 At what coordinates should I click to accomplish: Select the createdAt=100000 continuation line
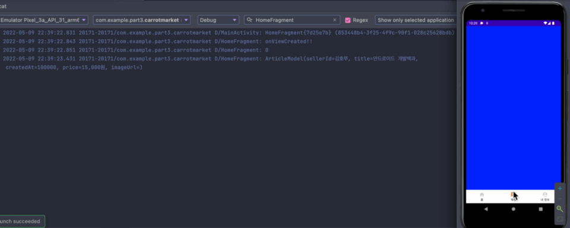74,68
